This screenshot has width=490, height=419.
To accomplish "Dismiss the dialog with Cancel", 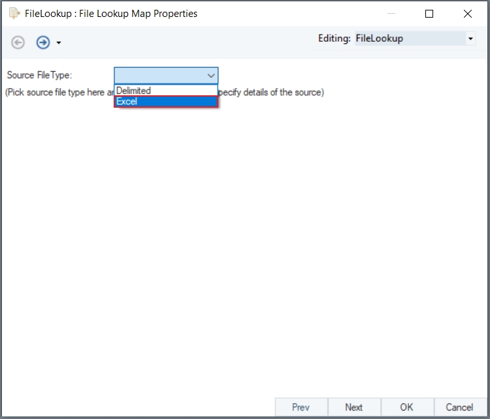I will tap(460, 407).
